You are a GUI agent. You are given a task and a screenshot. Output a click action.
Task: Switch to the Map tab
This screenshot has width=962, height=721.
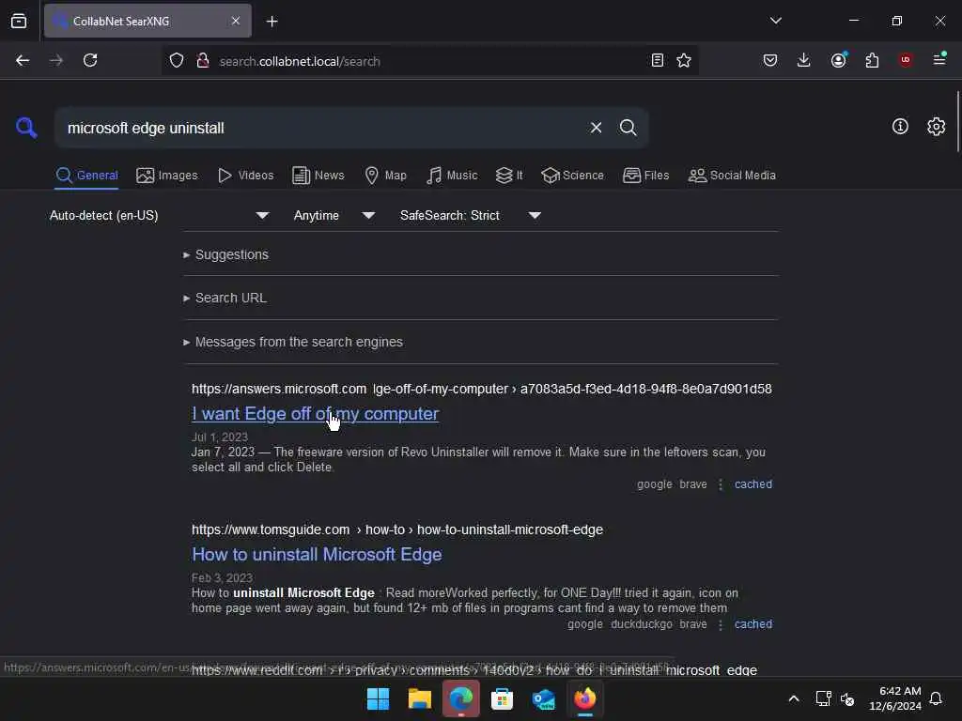click(385, 176)
